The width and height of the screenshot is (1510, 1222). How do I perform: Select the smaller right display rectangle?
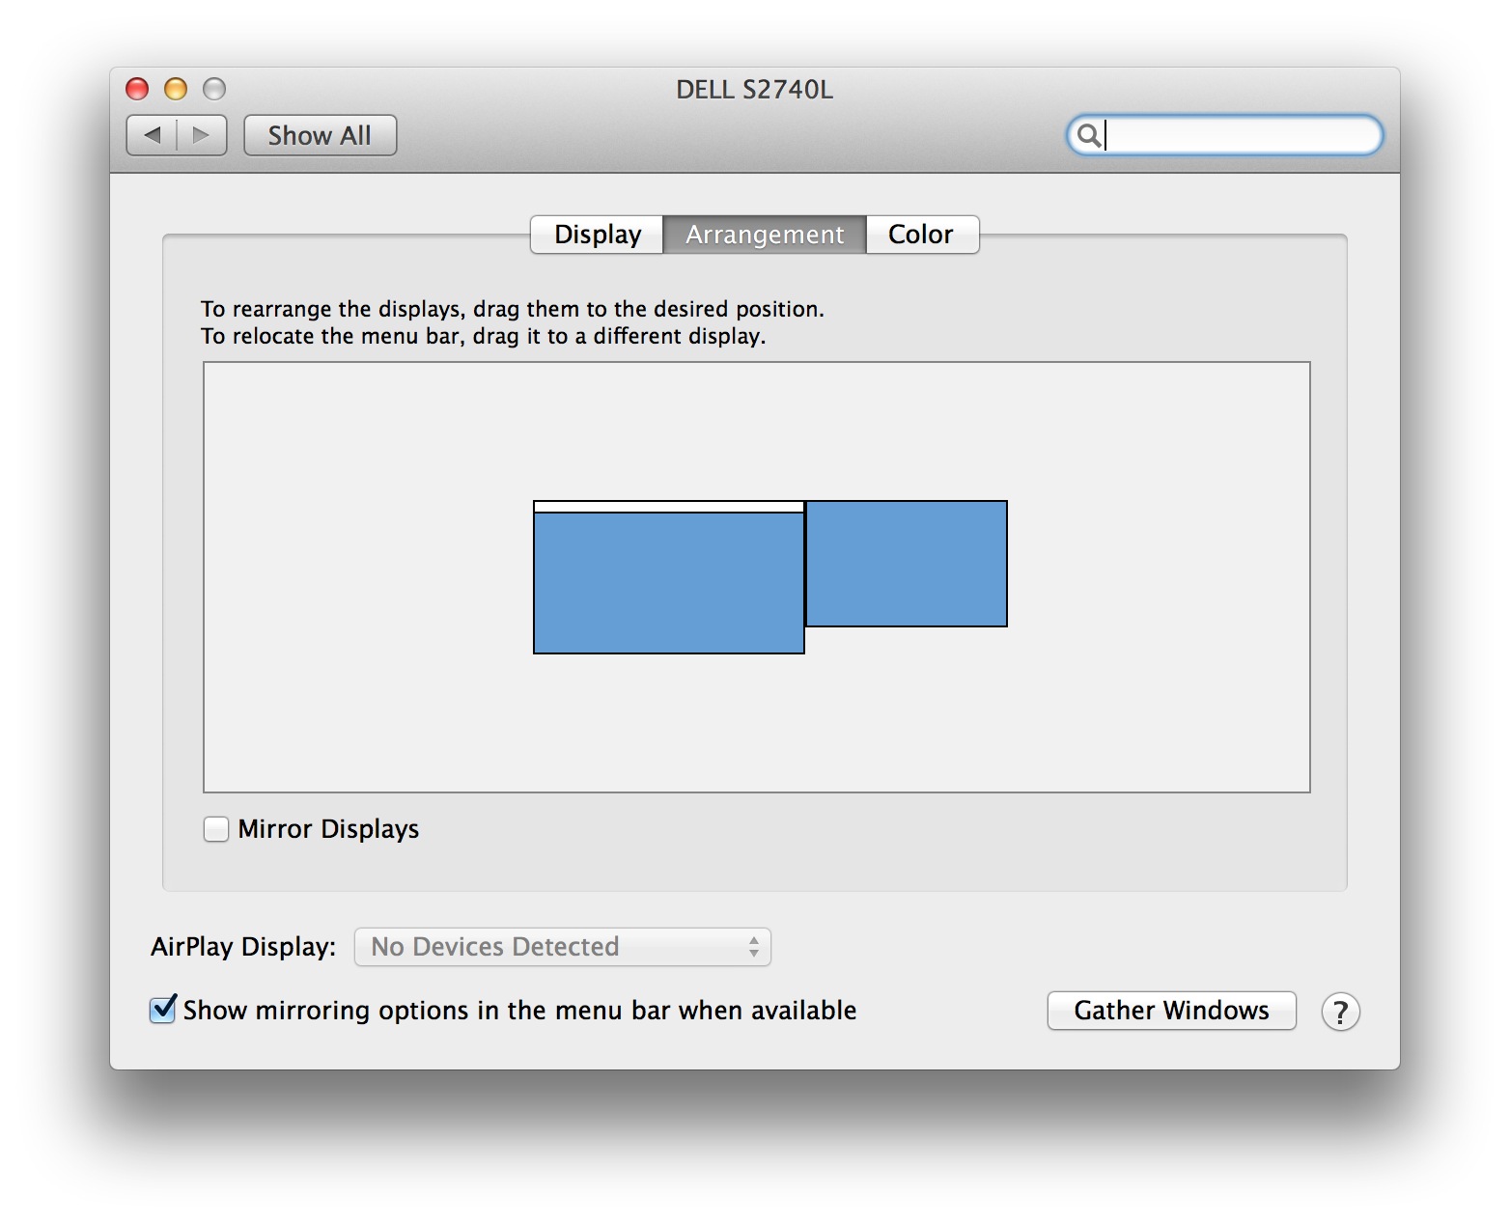(907, 564)
